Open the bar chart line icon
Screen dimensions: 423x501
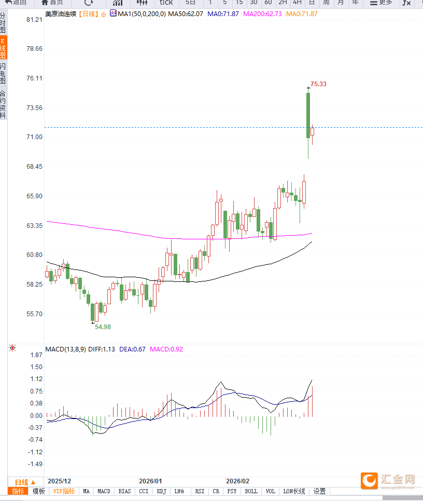(118, 3)
